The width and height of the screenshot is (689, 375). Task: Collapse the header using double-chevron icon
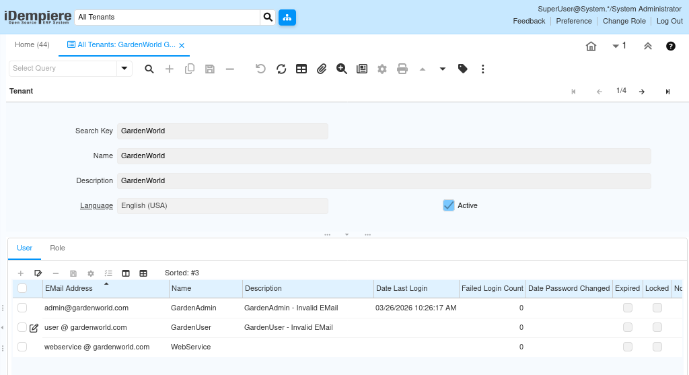pyautogui.click(x=648, y=46)
